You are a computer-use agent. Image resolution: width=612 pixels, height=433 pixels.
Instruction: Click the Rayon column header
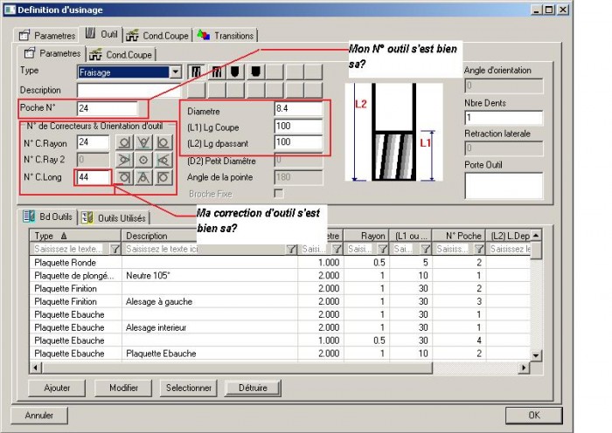[366, 236]
